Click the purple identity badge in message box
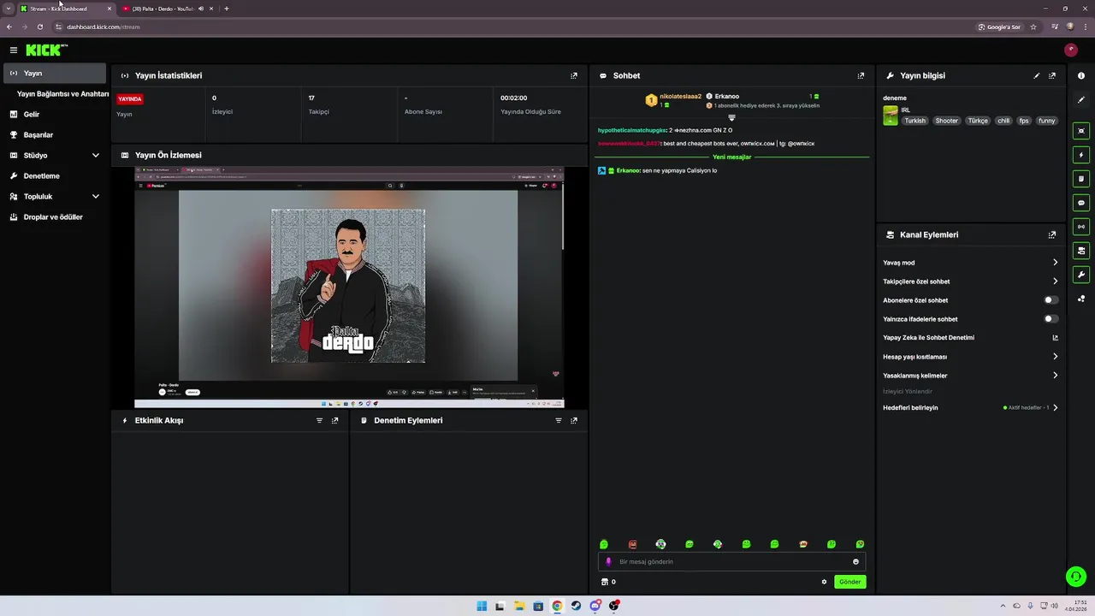This screenshot has height=616, width=1095. tap(608, 562)
